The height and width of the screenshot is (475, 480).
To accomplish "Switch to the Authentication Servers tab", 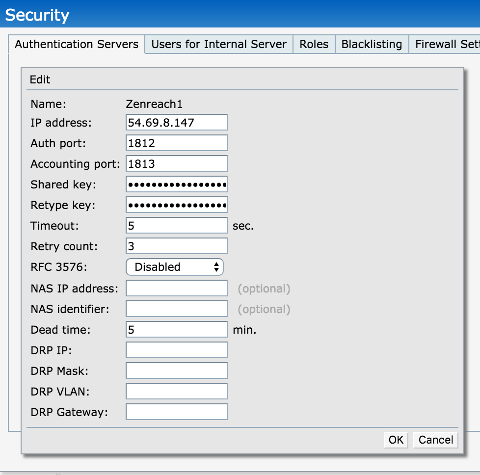I will tap(77, 44).
